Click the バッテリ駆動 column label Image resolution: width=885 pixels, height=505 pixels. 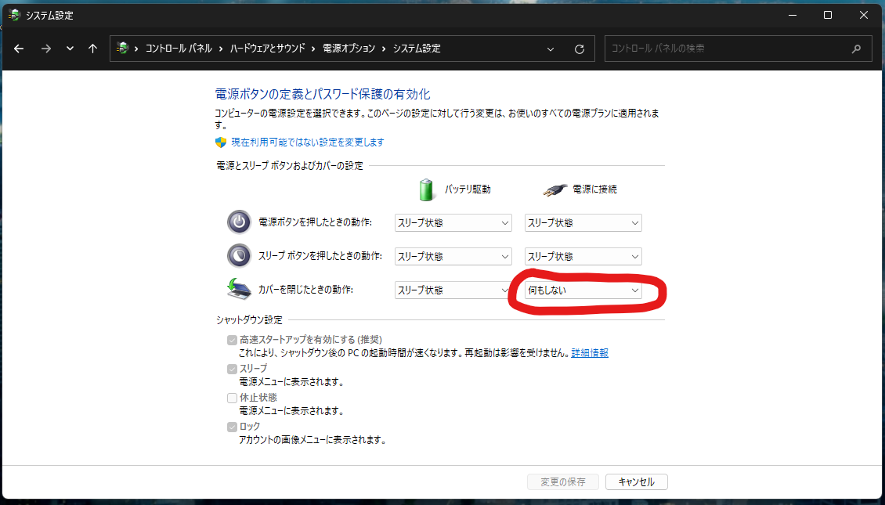pyautogui.click(x=468, y=189)
